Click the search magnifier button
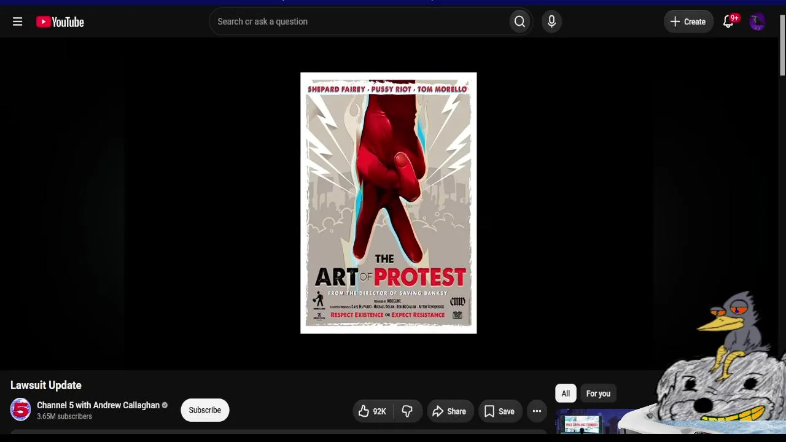The height and width of the screenshot is (442, 786). click(519, 21)
